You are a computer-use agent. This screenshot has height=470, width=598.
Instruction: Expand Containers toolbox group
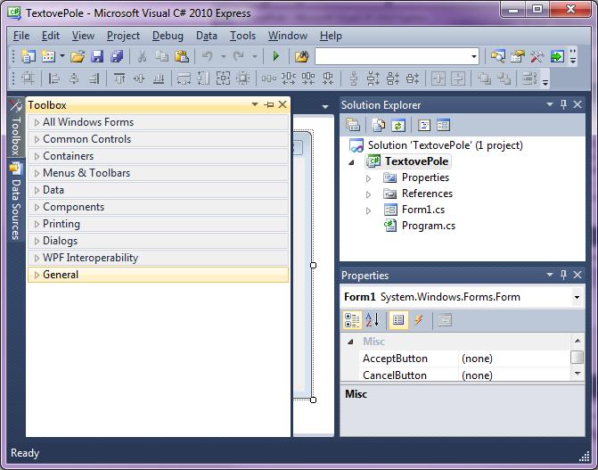tap(37, 156)
